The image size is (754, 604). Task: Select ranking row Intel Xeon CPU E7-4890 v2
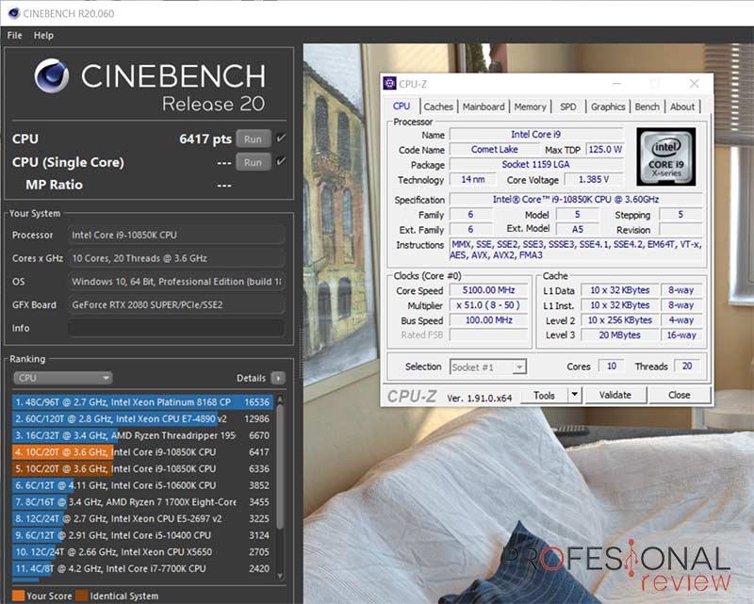[143, 419]
